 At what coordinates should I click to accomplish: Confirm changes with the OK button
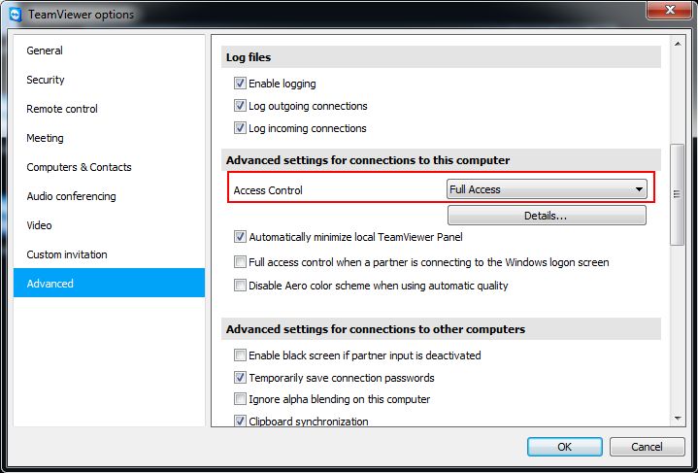coord(564,447)
